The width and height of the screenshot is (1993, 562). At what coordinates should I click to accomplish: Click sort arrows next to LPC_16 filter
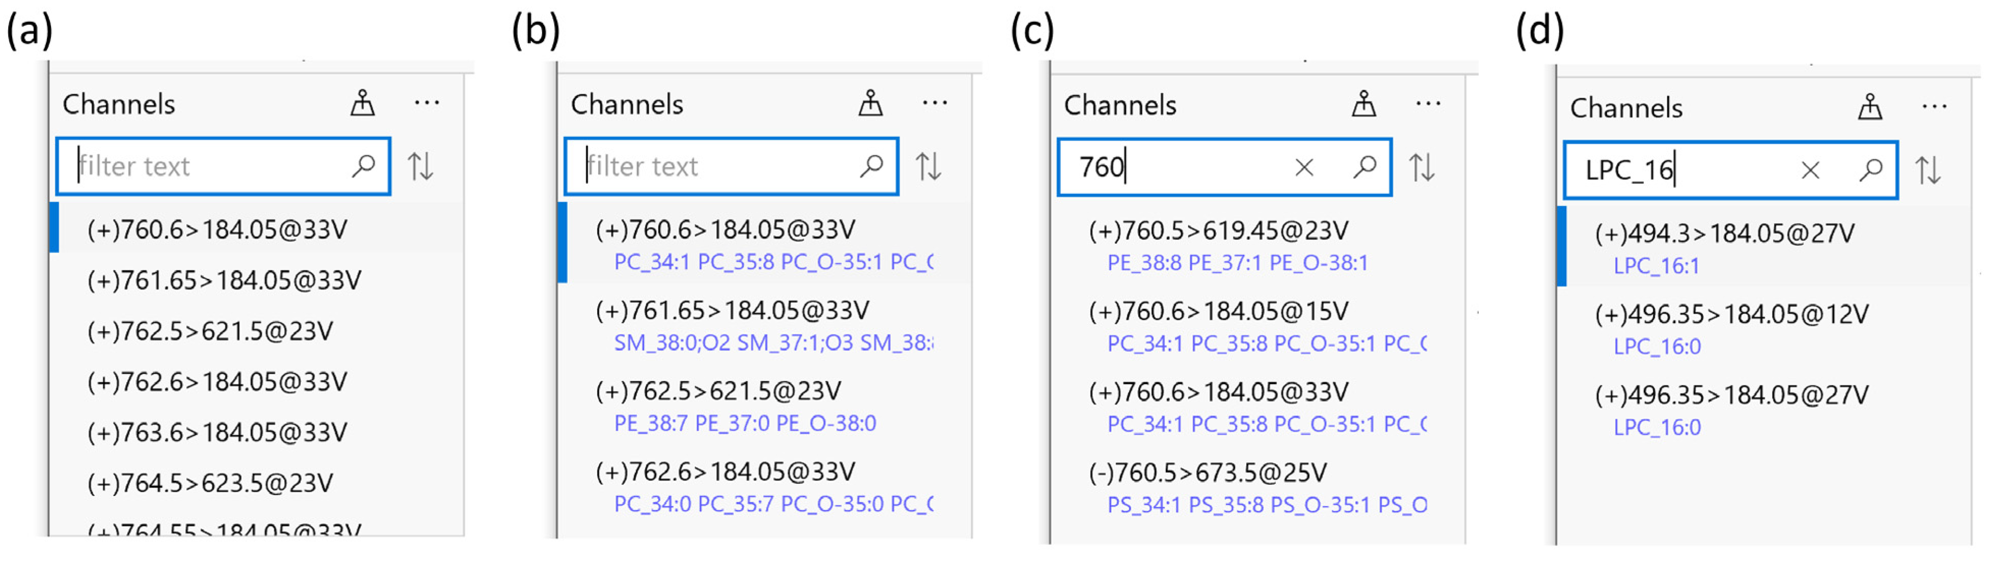click(1928, 171)
